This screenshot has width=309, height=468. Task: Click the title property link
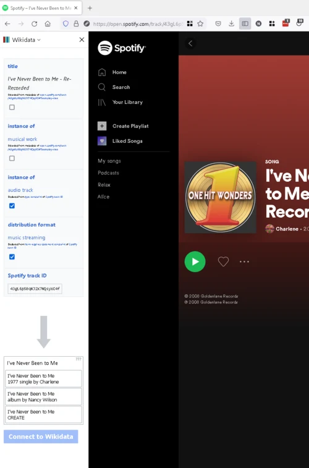pyautogui.click(x=12, y=66)
